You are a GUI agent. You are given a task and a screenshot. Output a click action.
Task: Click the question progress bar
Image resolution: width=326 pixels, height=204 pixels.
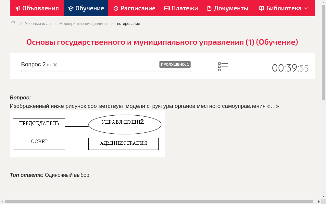point(106,71)
